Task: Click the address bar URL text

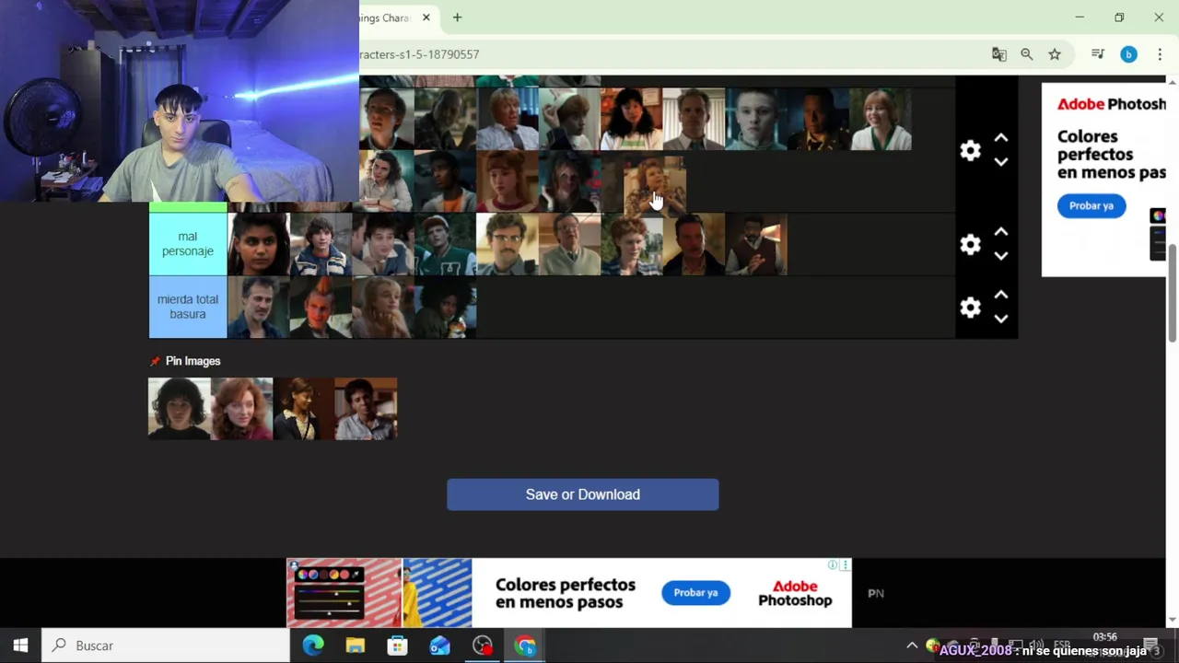Action: click(419, 54)
